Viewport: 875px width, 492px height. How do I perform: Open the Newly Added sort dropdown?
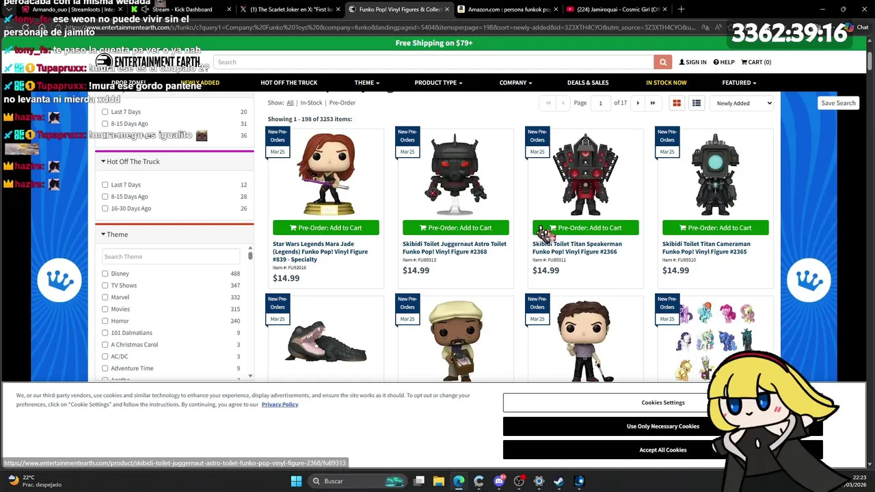point(742,103)
